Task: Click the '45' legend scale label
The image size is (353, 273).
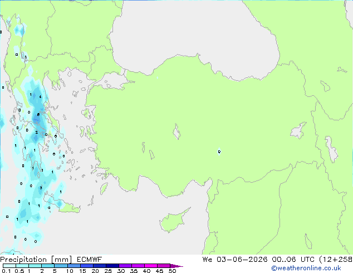Action: pos(159,271)
